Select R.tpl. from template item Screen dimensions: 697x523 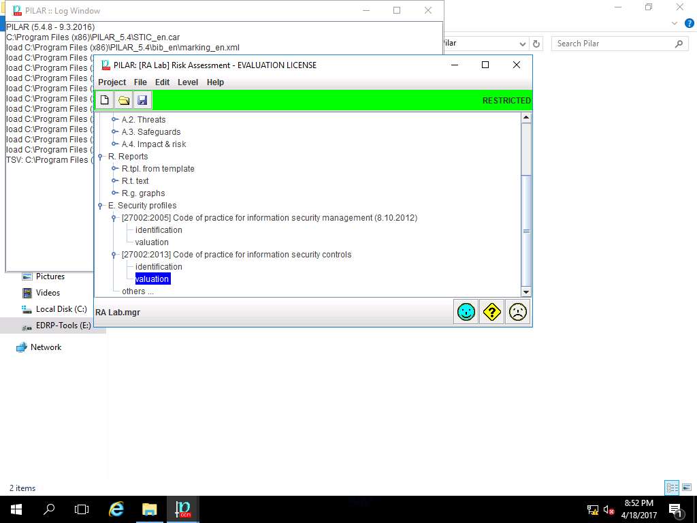[158, 169]
